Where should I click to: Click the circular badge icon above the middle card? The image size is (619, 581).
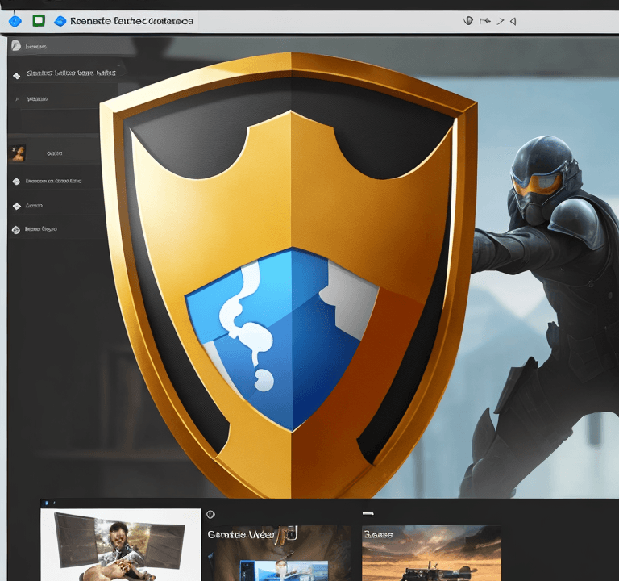coord(210,514)
